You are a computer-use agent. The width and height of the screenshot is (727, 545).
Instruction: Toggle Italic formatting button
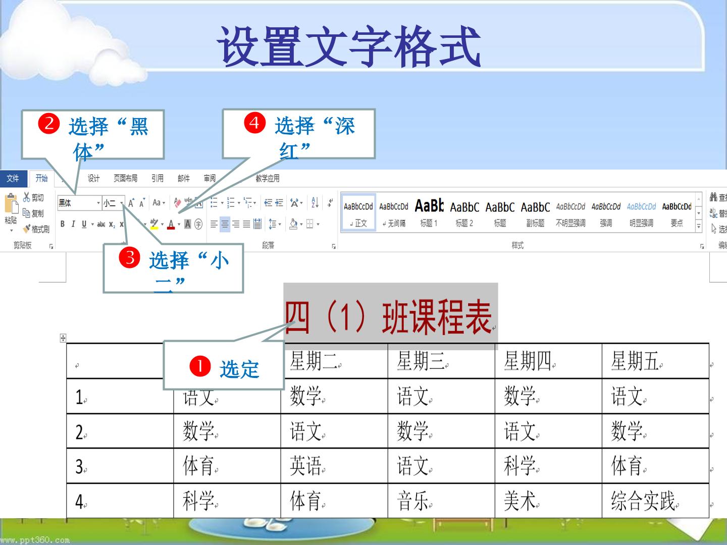73,224
